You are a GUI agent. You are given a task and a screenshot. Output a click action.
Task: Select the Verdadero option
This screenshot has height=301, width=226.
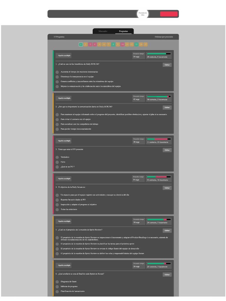click(x=57, y=157)
